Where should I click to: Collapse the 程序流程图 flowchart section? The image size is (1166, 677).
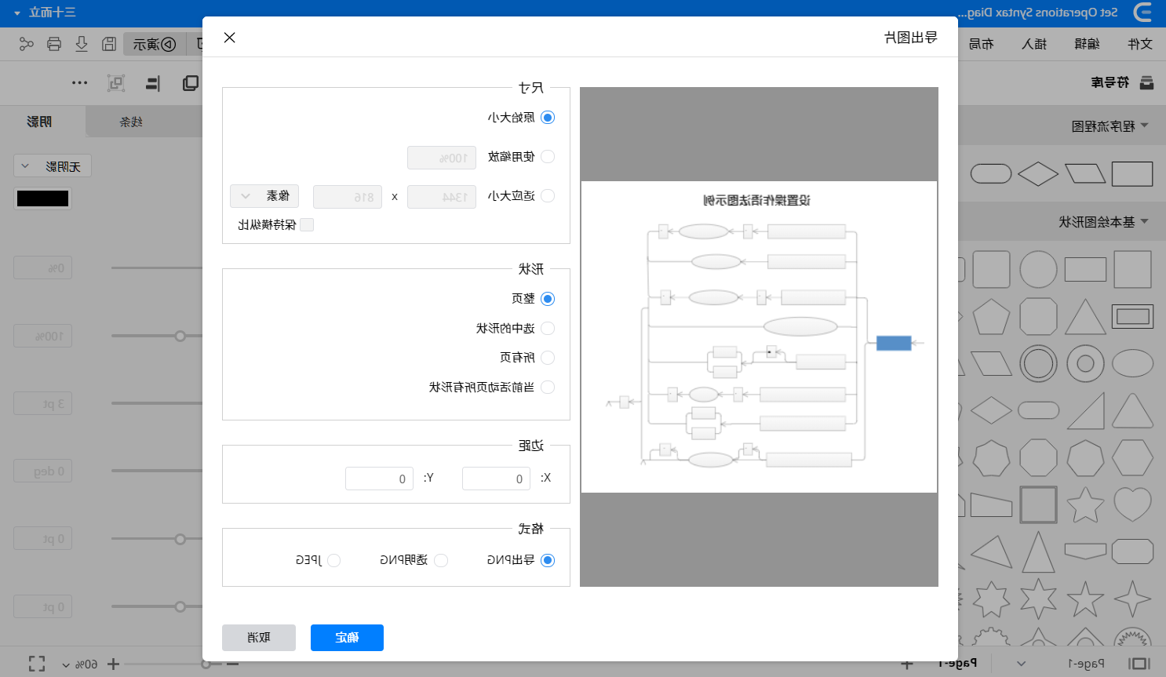click(1144, 126)
